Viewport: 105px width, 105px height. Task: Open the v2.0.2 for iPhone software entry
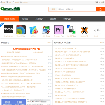point(67,78)
